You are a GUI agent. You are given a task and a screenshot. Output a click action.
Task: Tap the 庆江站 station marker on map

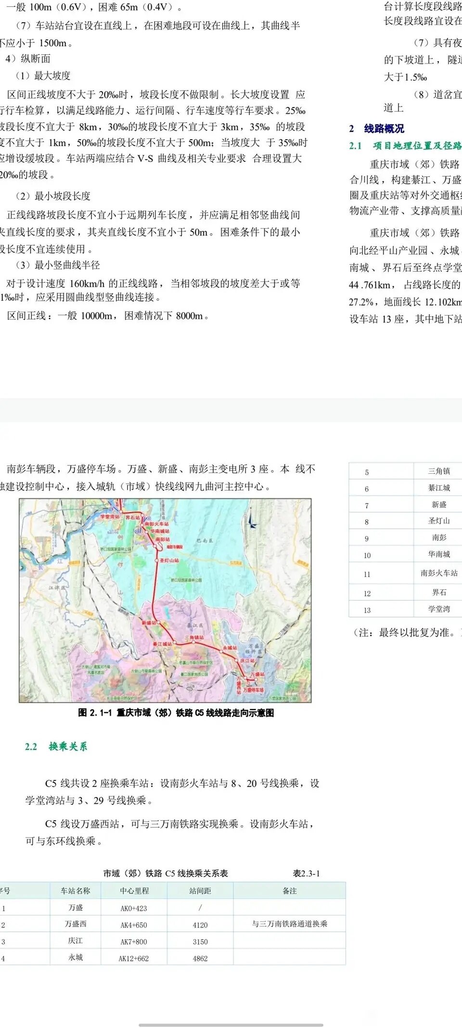(237, 660)
